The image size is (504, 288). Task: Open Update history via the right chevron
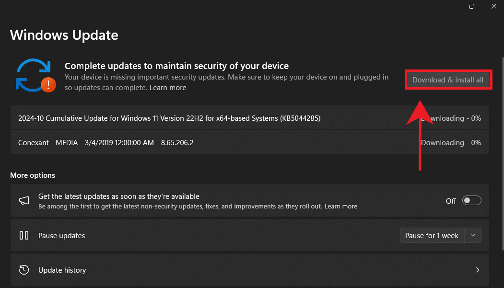[477, 270]
